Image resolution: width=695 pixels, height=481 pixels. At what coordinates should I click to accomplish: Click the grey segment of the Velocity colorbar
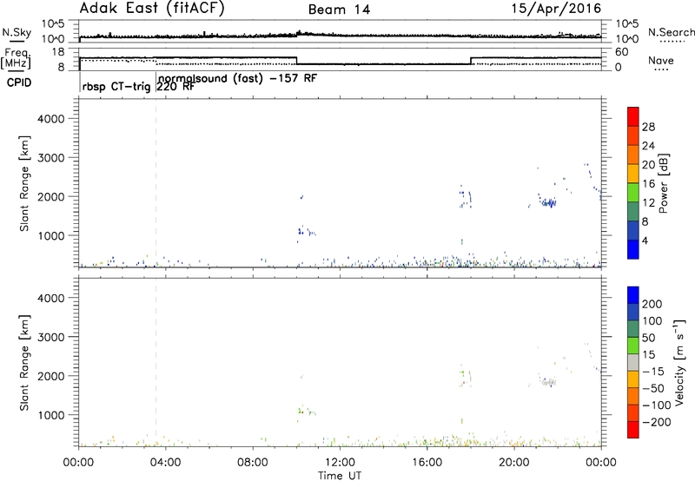click(633, 362)
